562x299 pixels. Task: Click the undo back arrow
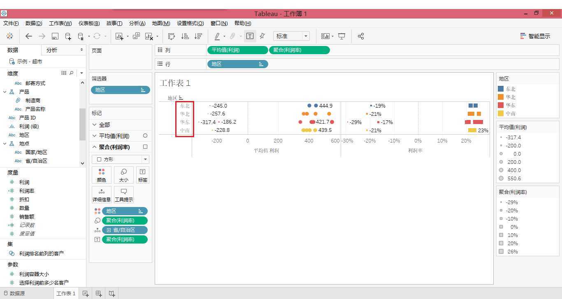(29, 36)
